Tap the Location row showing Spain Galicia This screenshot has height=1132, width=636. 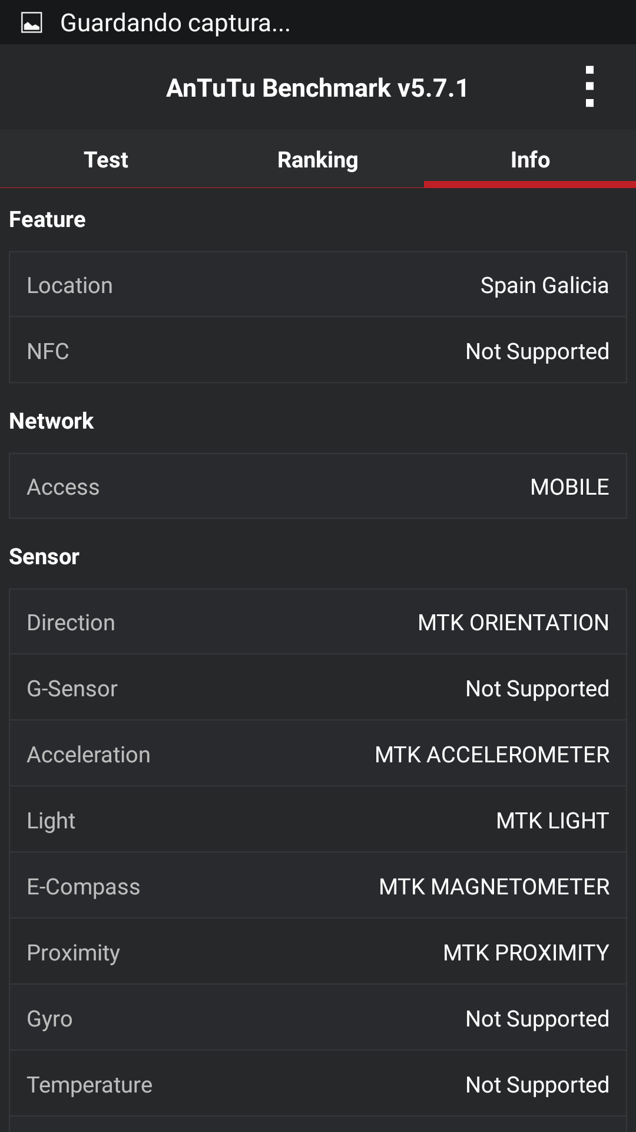pyautogui.click(x=318, y=285)
